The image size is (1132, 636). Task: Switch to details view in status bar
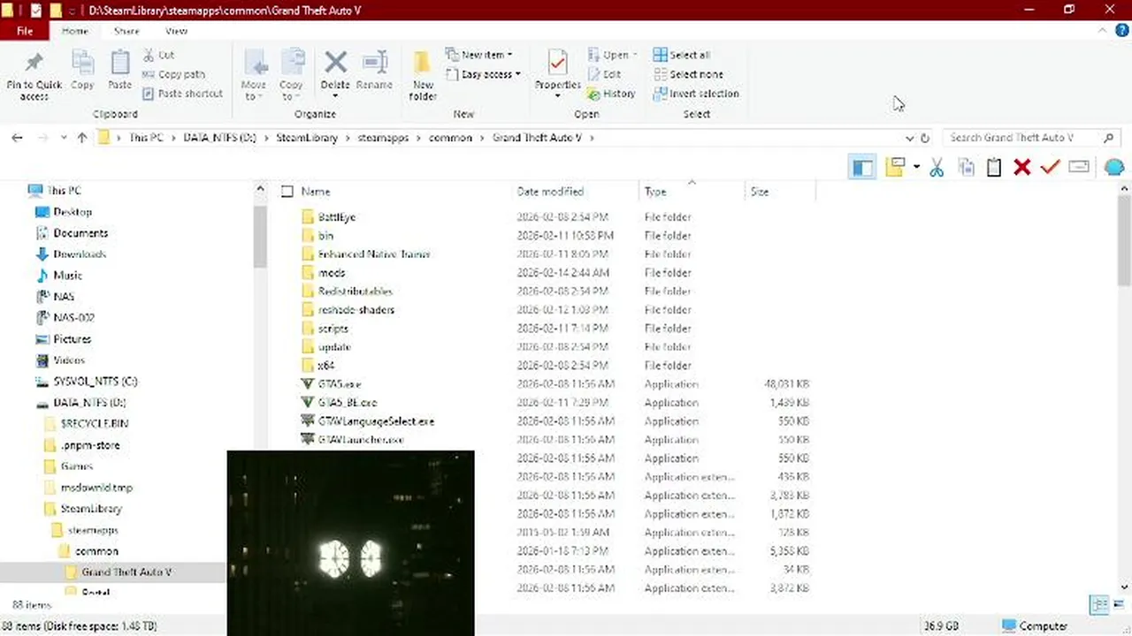coord(1099,605)
